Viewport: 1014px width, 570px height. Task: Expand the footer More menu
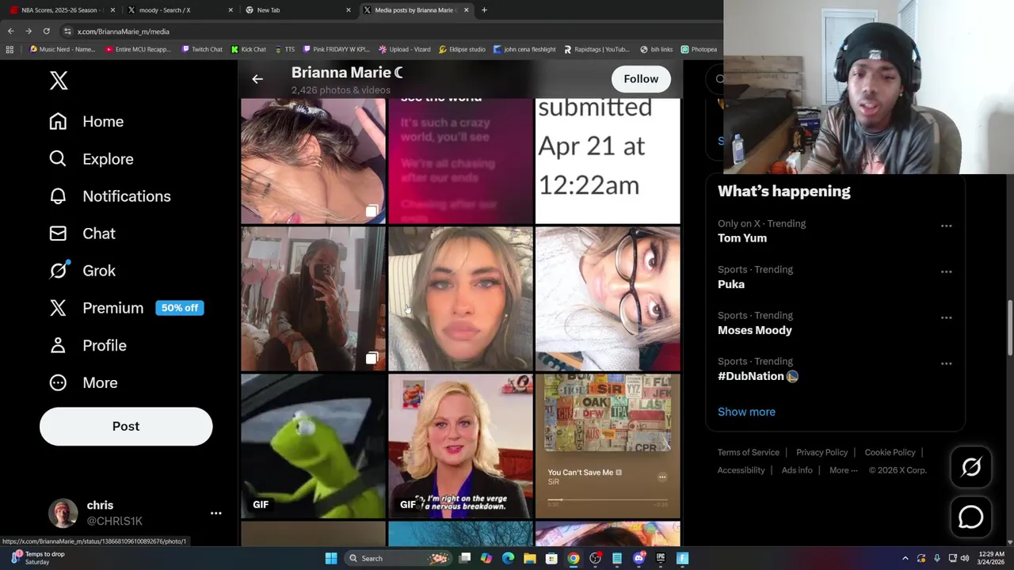pos(843,470)
